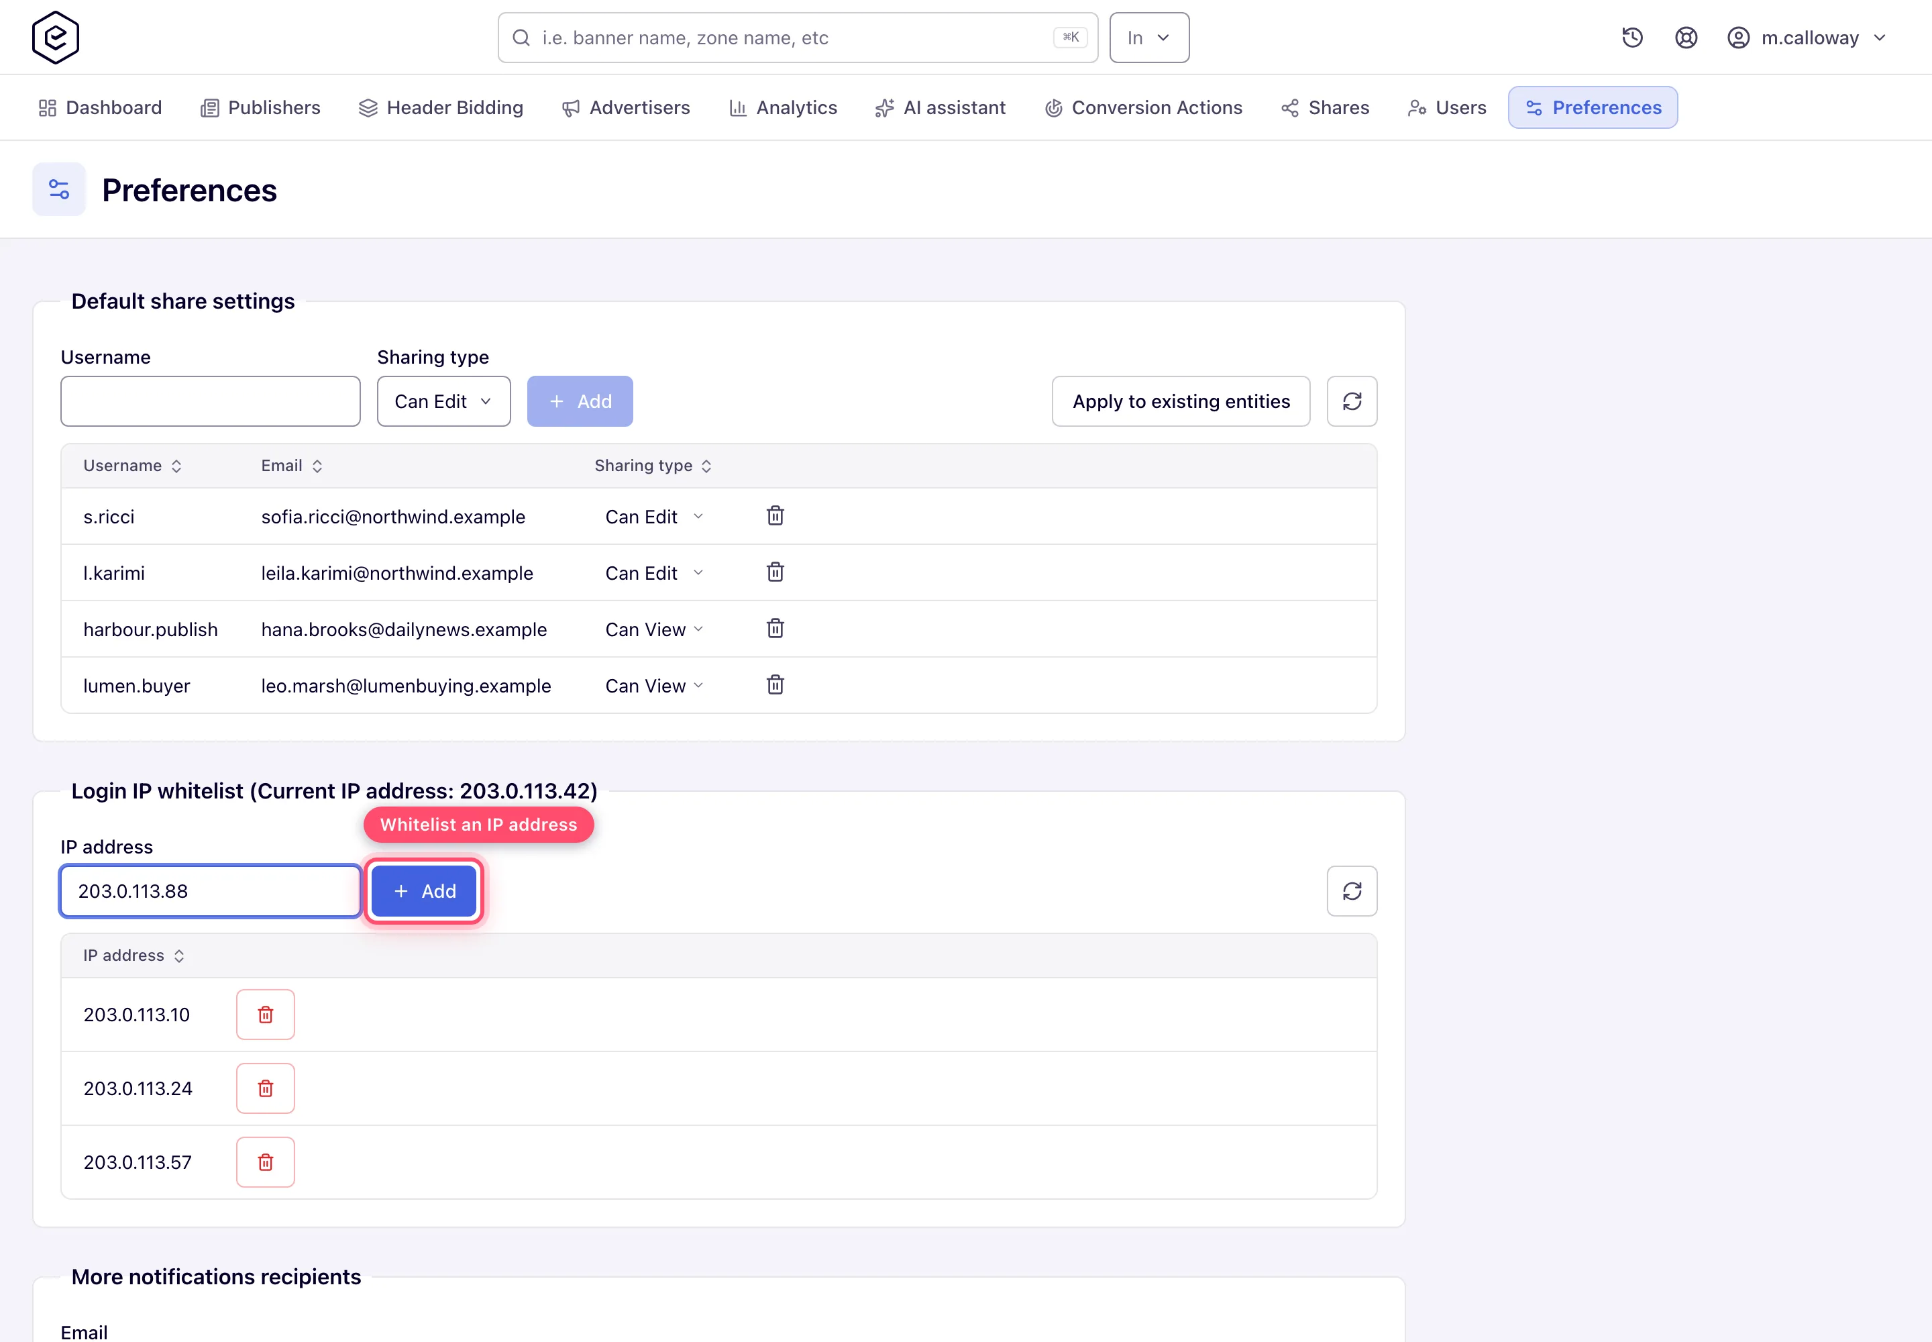Open the Publishers tab
The height and width of the screenshot is (1342, 1932).
click(261, 107)
